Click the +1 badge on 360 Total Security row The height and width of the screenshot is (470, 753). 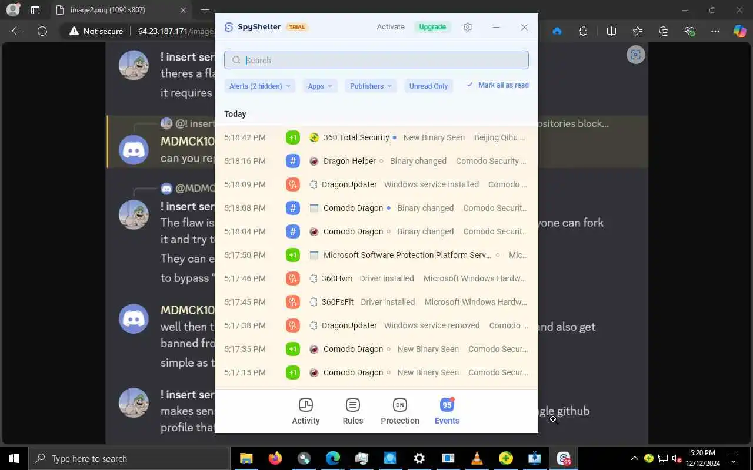click(293, 137)
